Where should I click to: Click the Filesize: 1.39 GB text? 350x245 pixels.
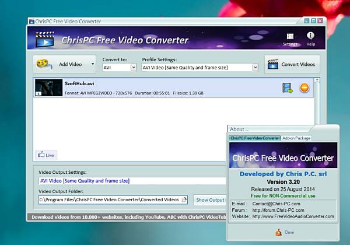pyautogui.click(x=188, y=93)
